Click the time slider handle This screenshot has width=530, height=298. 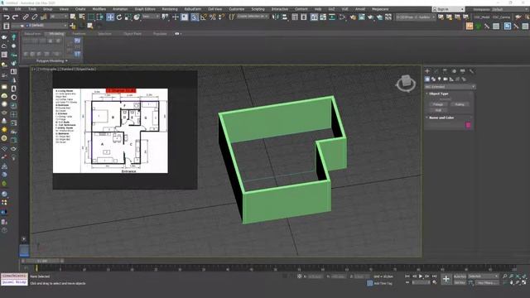click(x=42, y=261)
